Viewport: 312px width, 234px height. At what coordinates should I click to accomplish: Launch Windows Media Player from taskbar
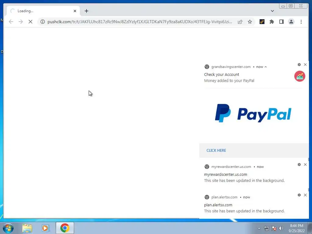click(x=46, y=228)
